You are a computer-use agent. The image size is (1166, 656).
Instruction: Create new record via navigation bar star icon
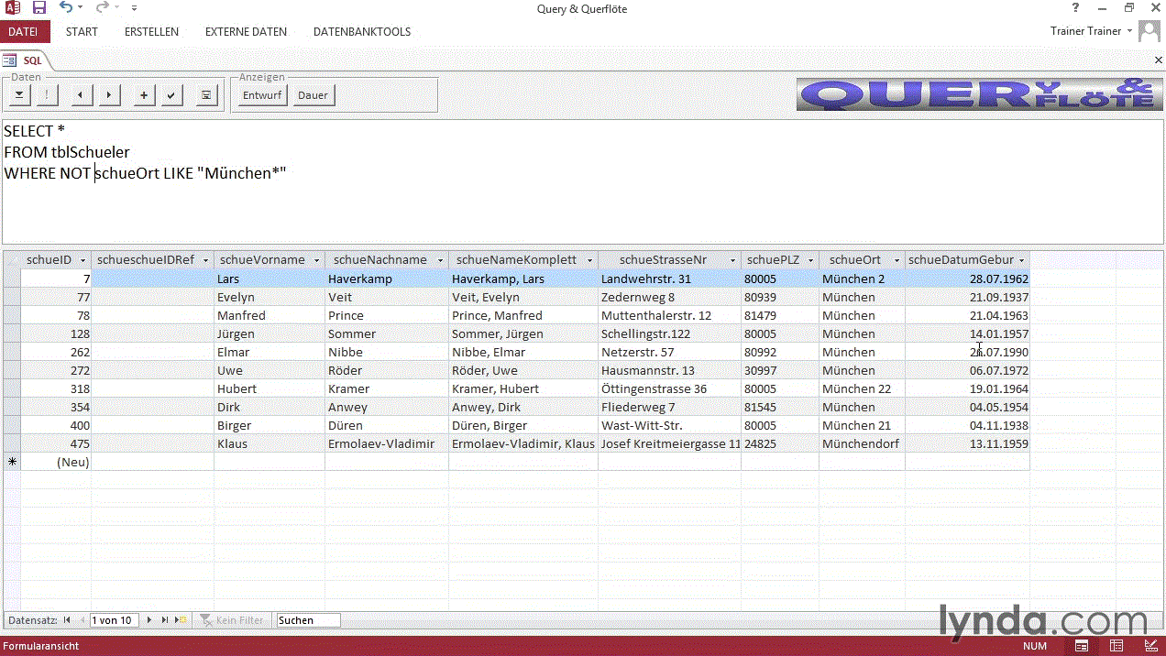coord(180,620)
